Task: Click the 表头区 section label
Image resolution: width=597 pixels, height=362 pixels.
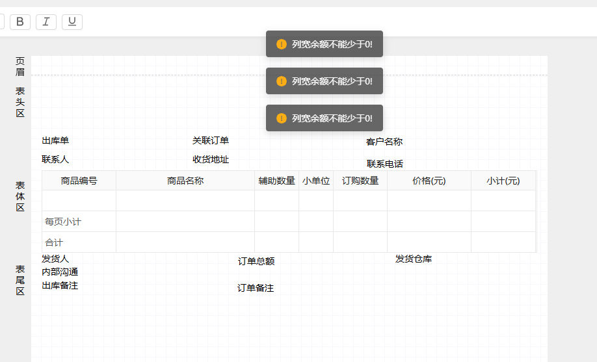Action: pyautogui.click(x=20, y=102)
